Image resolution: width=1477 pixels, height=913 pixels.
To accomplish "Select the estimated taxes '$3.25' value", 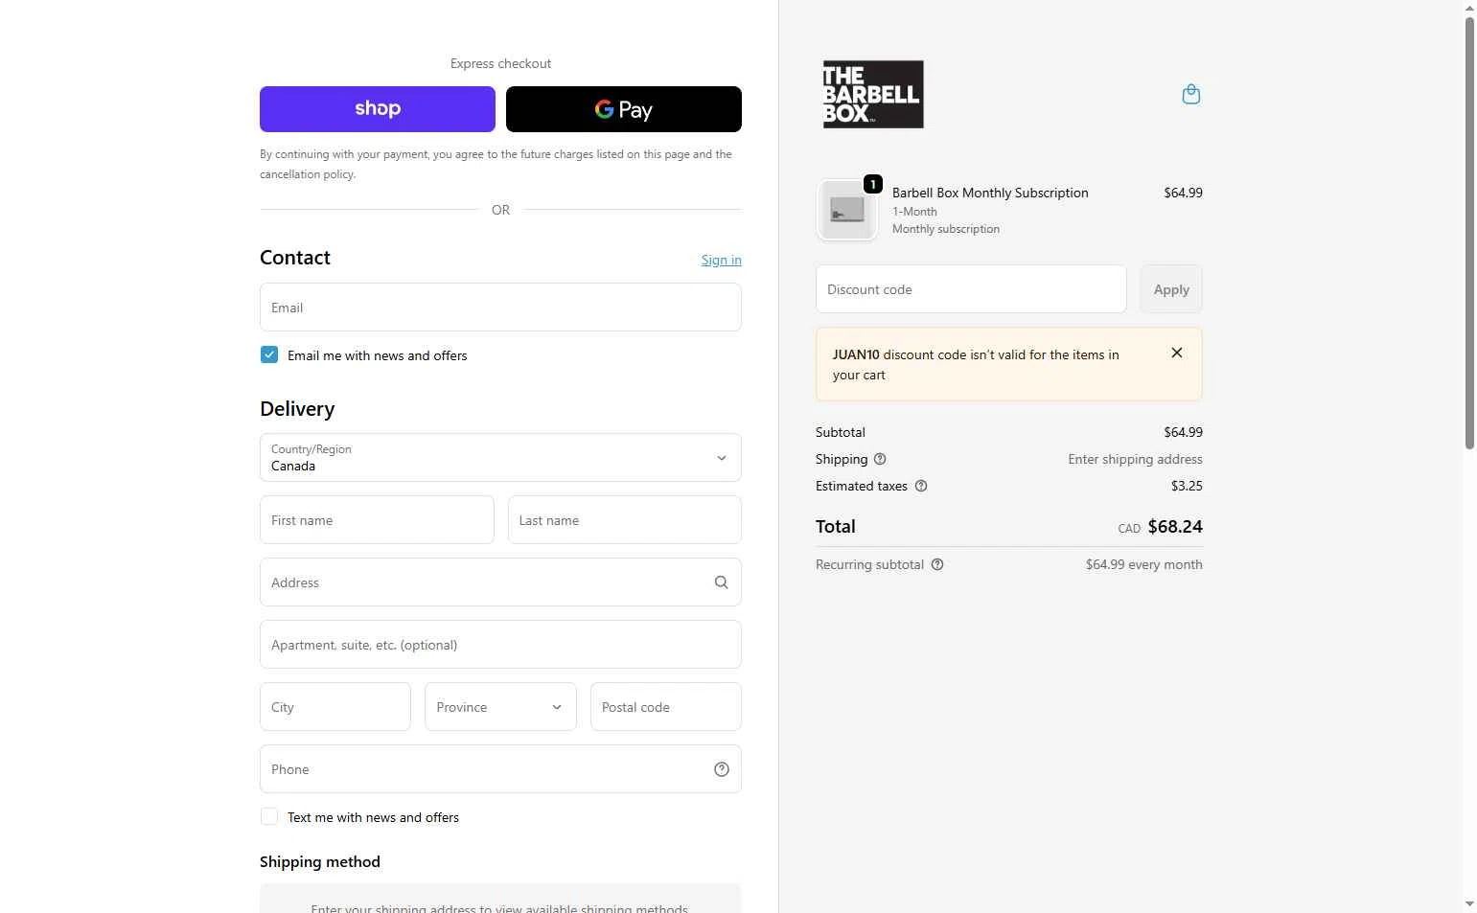I will click(1187, 486).
